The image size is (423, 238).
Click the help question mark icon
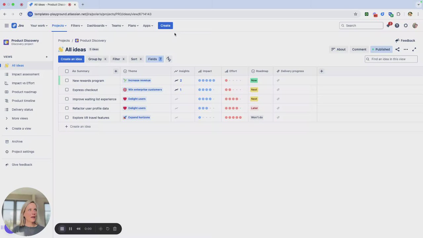pos(397,25)
